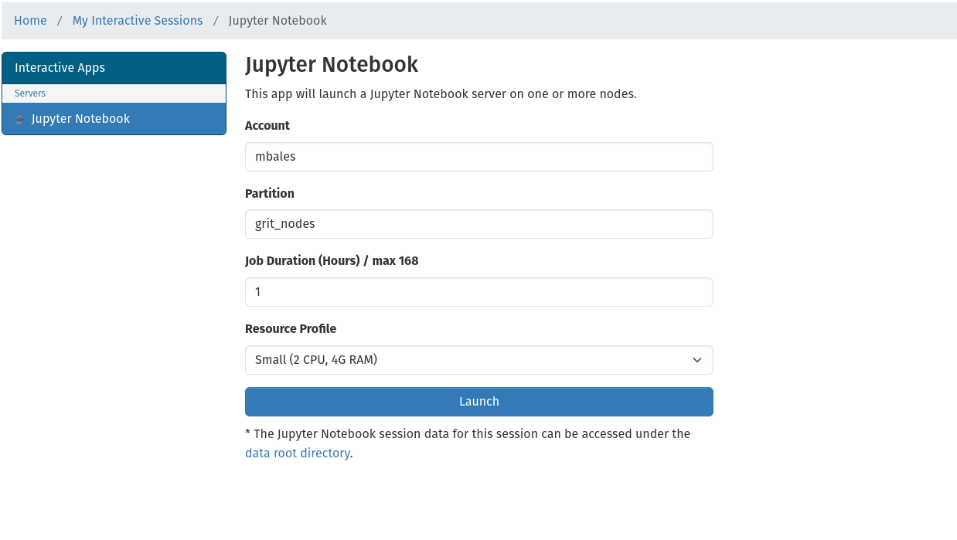Focus the Partition field containing grit_nodes
Image resolution: width=957 pixels, height=540 pixels.
478,224
